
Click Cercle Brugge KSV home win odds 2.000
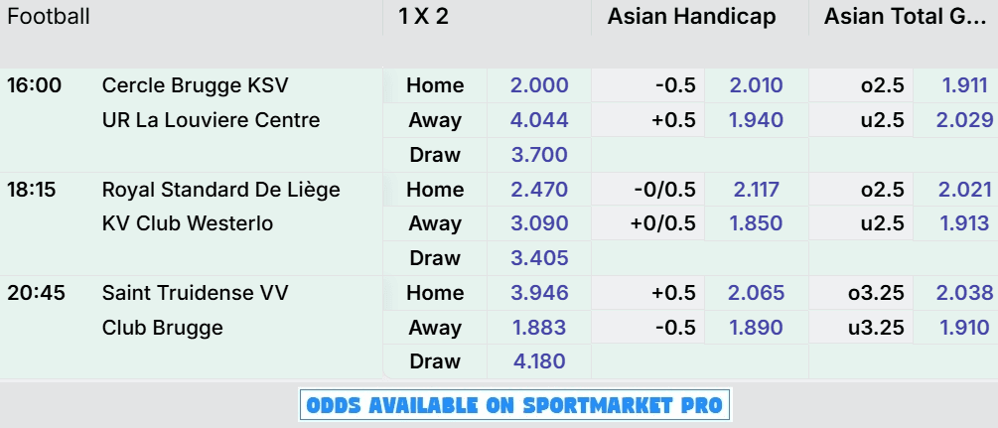pyautogui.click(x=539, y=85)
